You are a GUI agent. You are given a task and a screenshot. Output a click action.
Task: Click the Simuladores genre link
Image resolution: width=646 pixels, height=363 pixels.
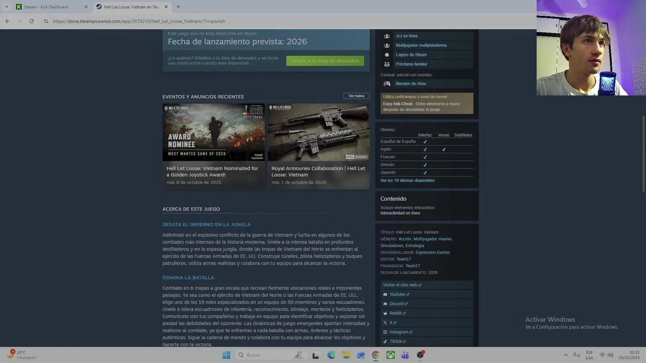[392, 246]
